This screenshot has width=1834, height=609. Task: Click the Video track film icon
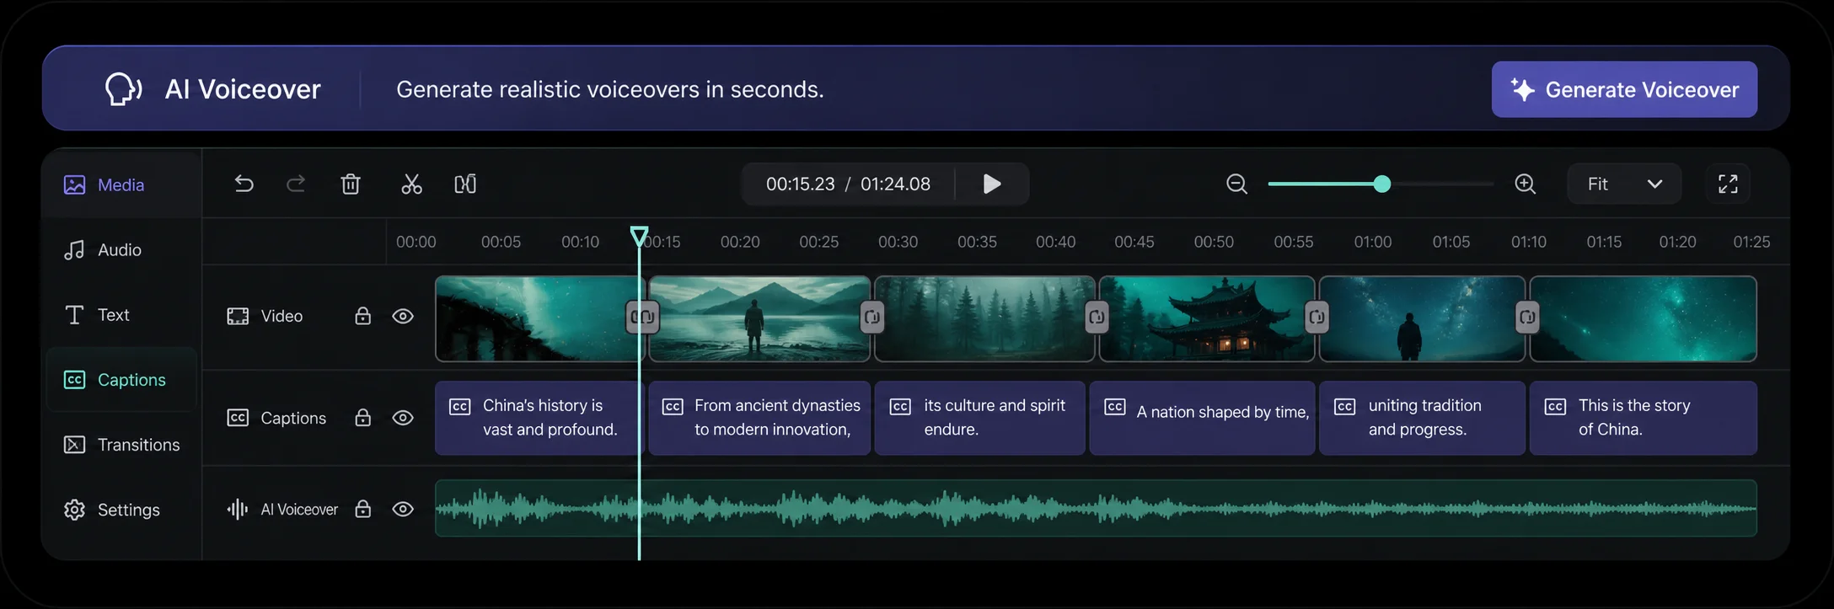click(x=238, y=316)
